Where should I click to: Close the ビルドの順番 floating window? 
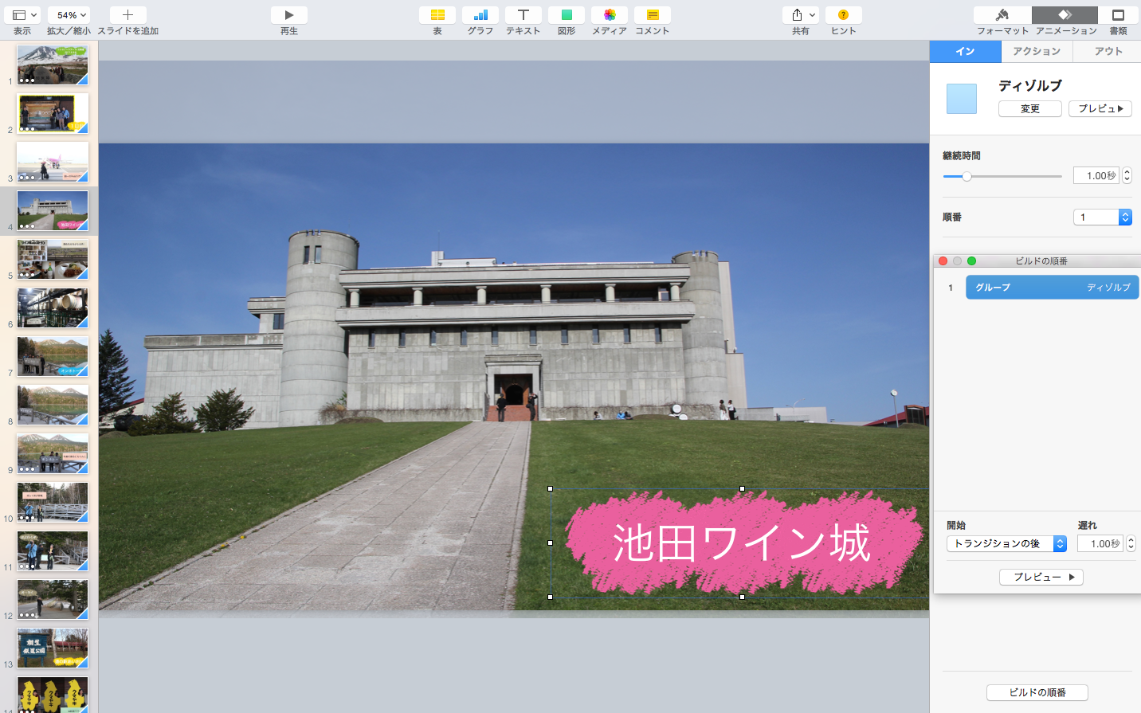tap(943, 261)
